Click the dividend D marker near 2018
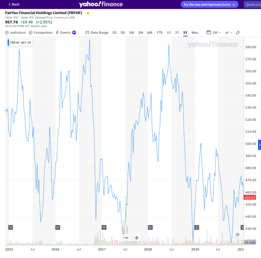The width and height of the screenshot is (261, 258). (150, 227)
